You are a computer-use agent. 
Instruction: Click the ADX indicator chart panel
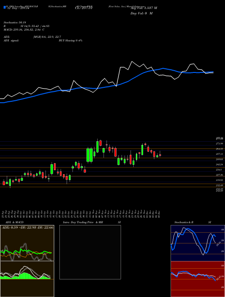coord(27,243)
